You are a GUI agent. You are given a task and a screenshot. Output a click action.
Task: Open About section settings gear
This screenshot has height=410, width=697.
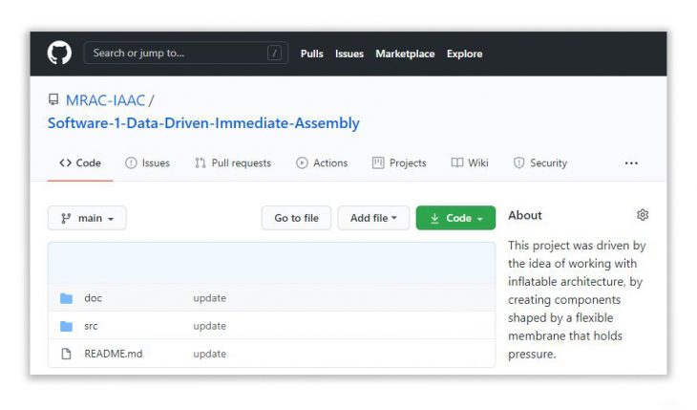(643, 215)
